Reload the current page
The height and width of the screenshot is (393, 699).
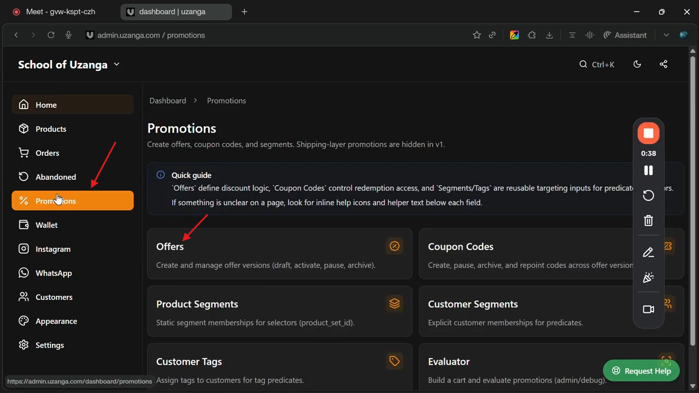[x=51, y=35]
